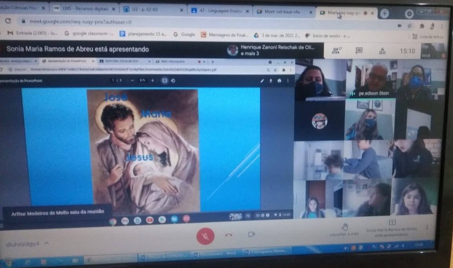Select pe.edison Stein video tile

pyautogui.click(x=371, y=78)
